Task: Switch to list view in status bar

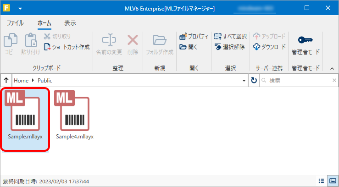Action: click(x=322, y=181)
